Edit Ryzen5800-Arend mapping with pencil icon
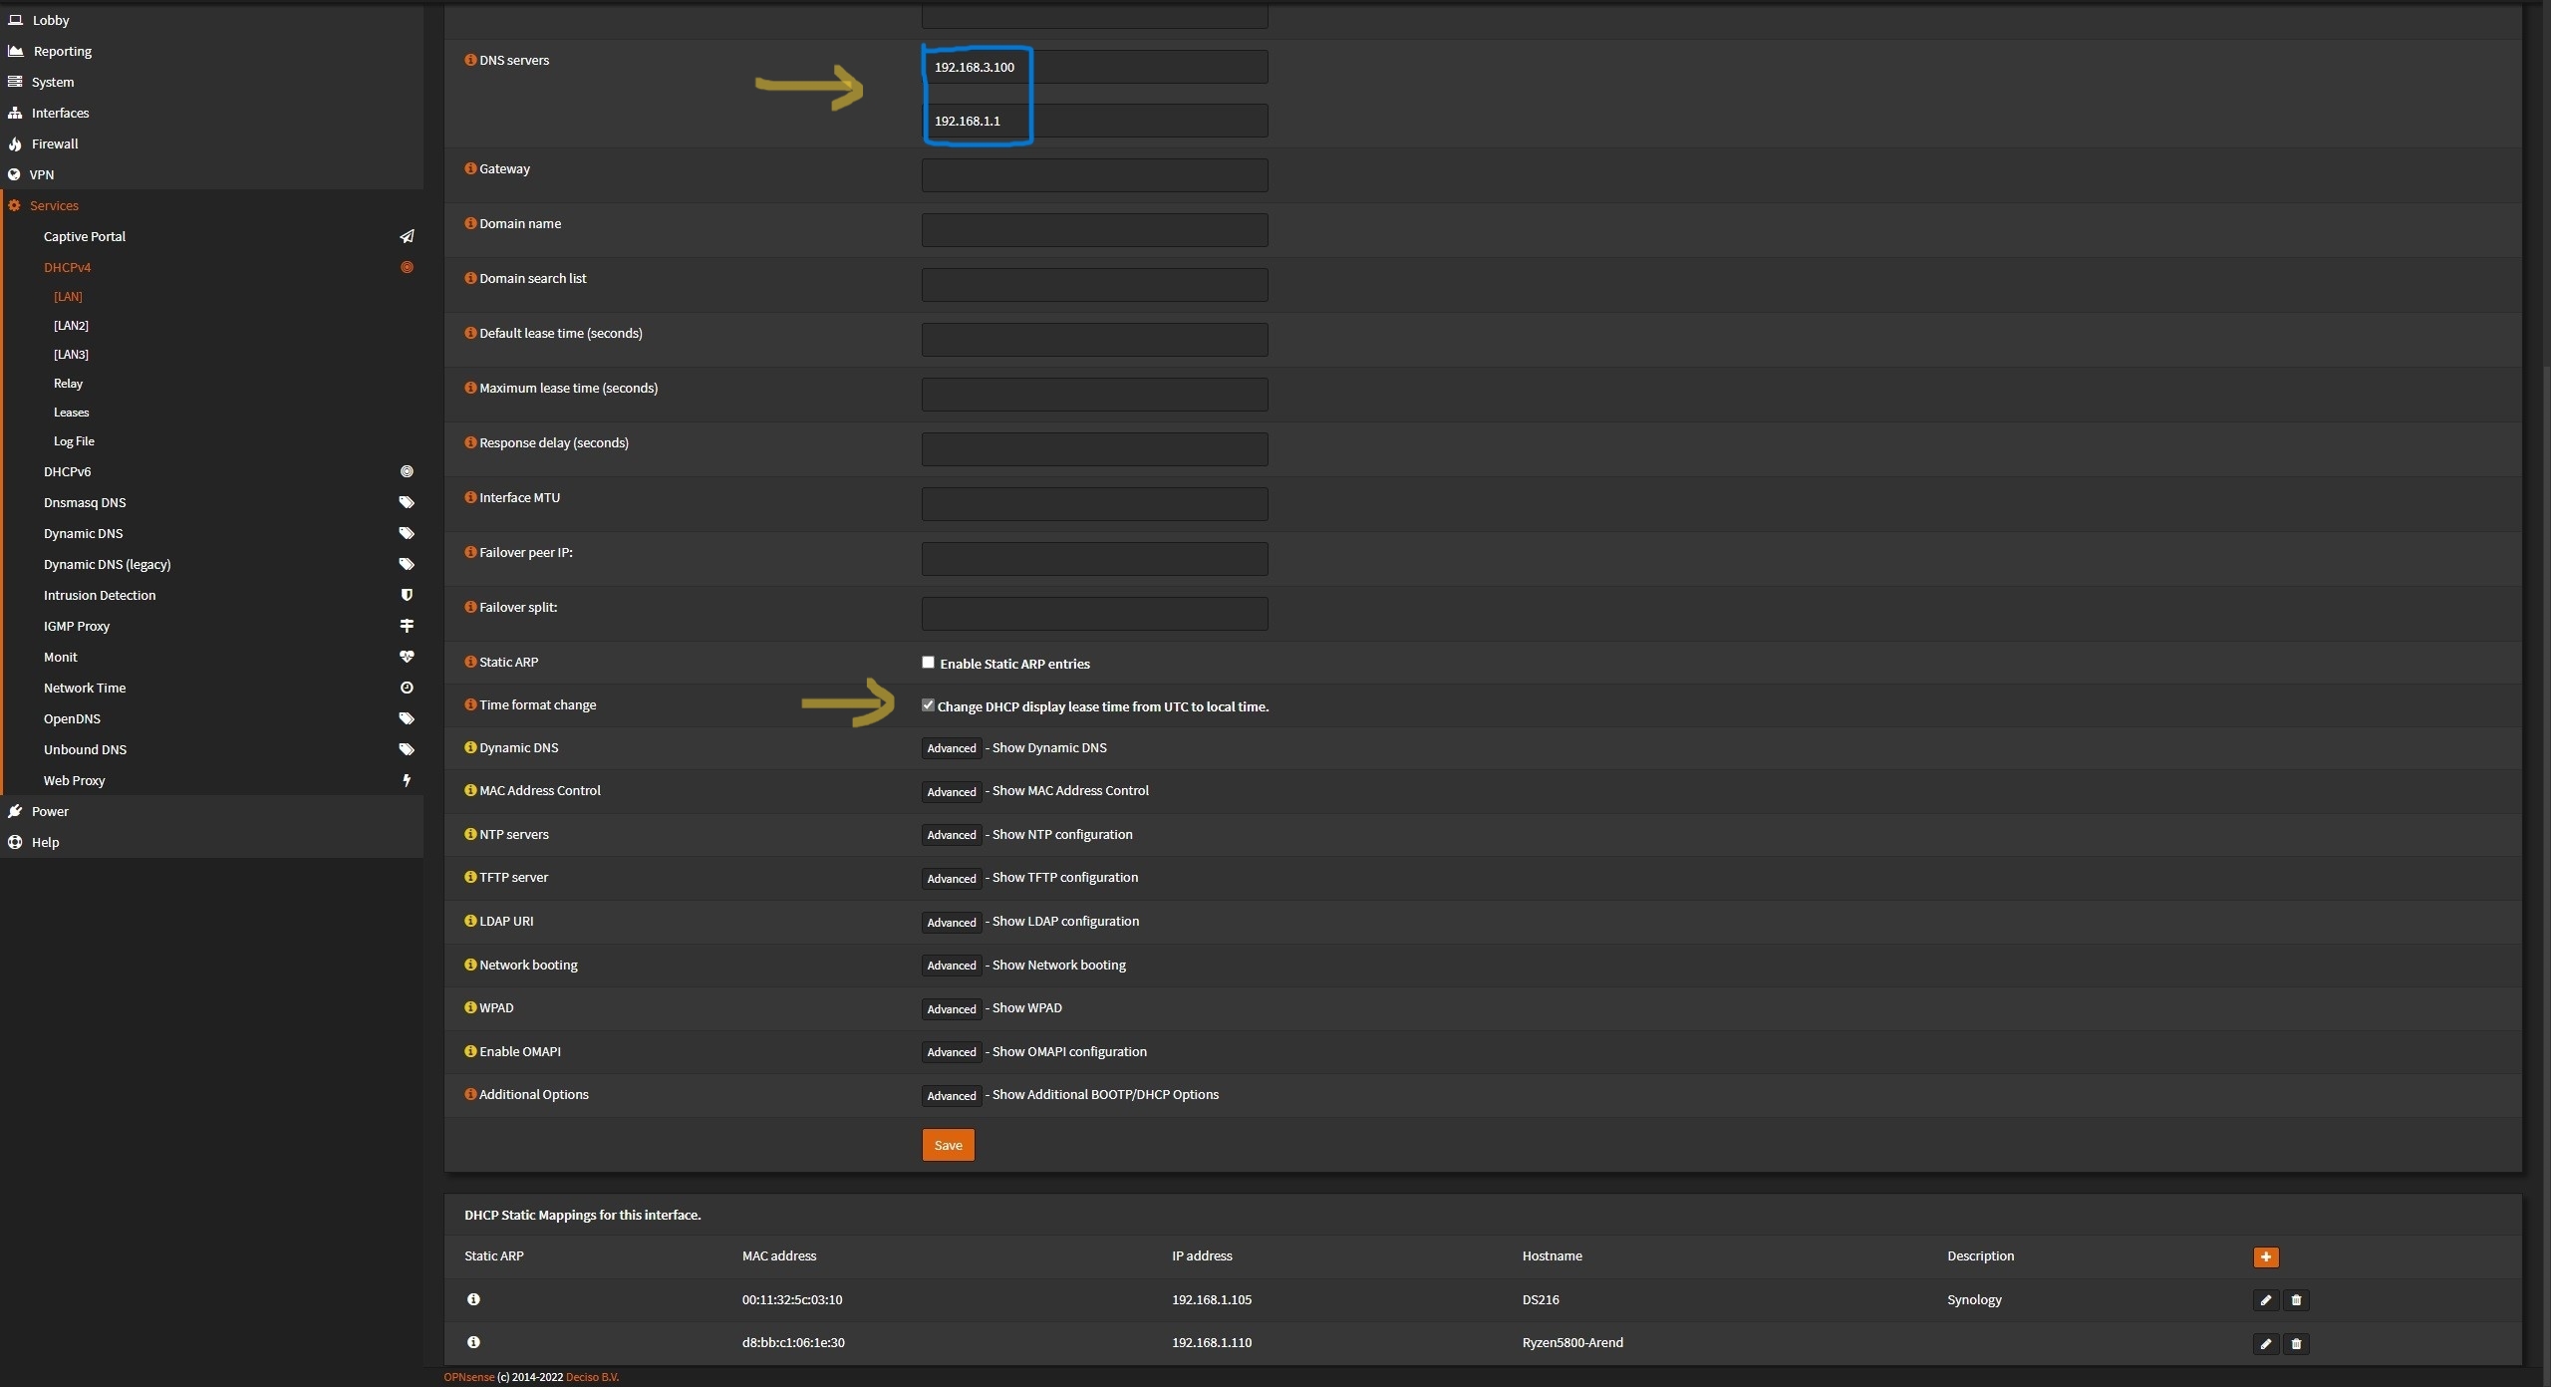2551x1387 pixels. pos(2265,1344)
